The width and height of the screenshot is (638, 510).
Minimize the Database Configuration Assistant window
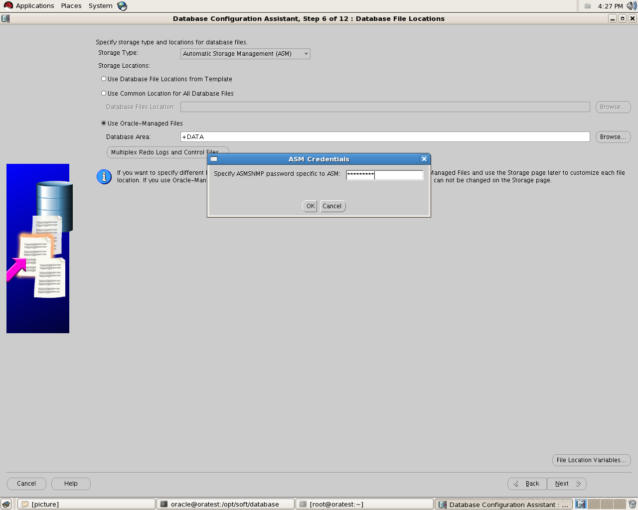click(613, 18)
